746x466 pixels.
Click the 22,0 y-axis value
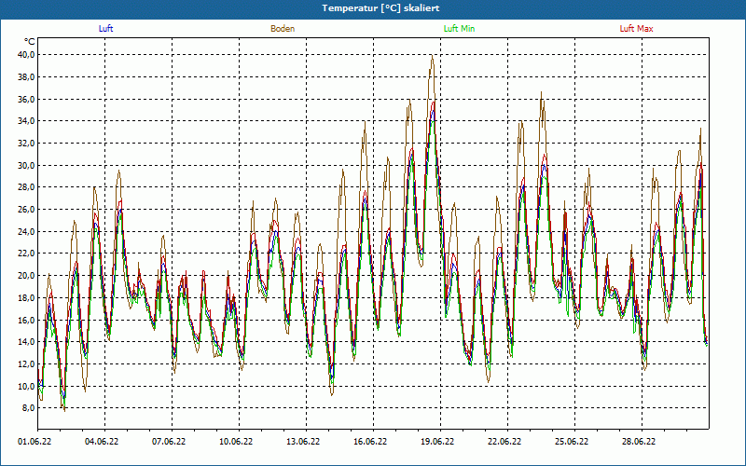coord(26,254)
